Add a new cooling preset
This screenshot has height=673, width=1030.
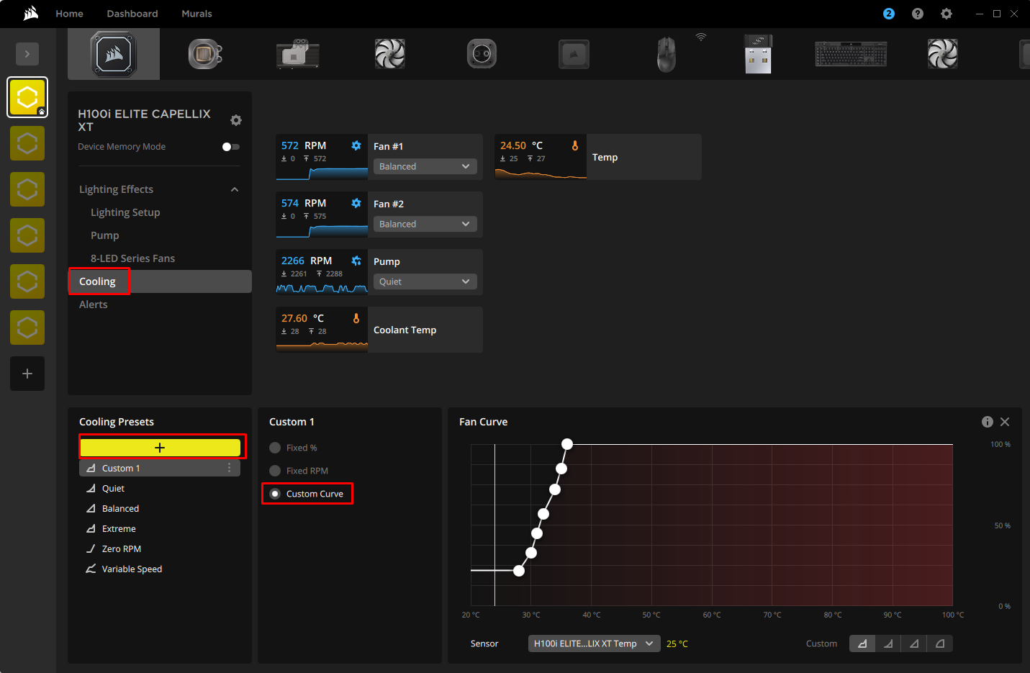160,448
